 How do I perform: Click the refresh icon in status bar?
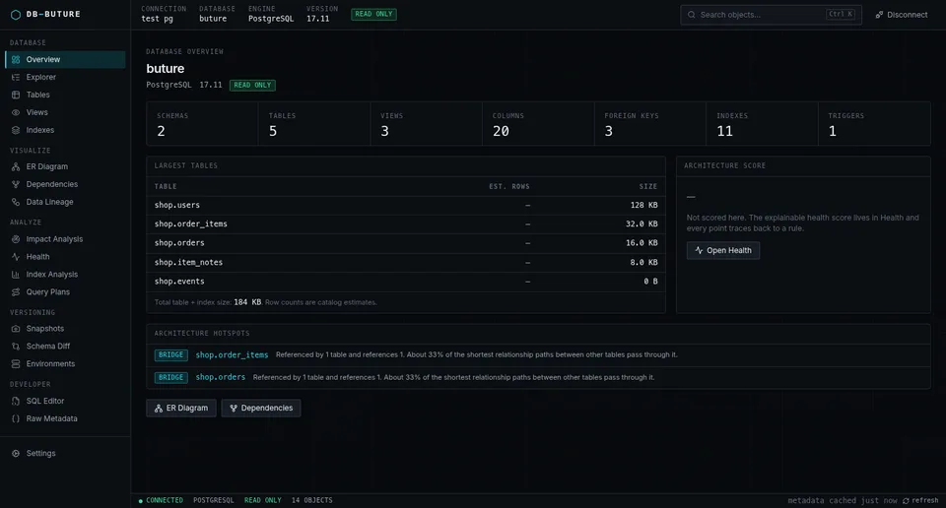coord(906,501)
